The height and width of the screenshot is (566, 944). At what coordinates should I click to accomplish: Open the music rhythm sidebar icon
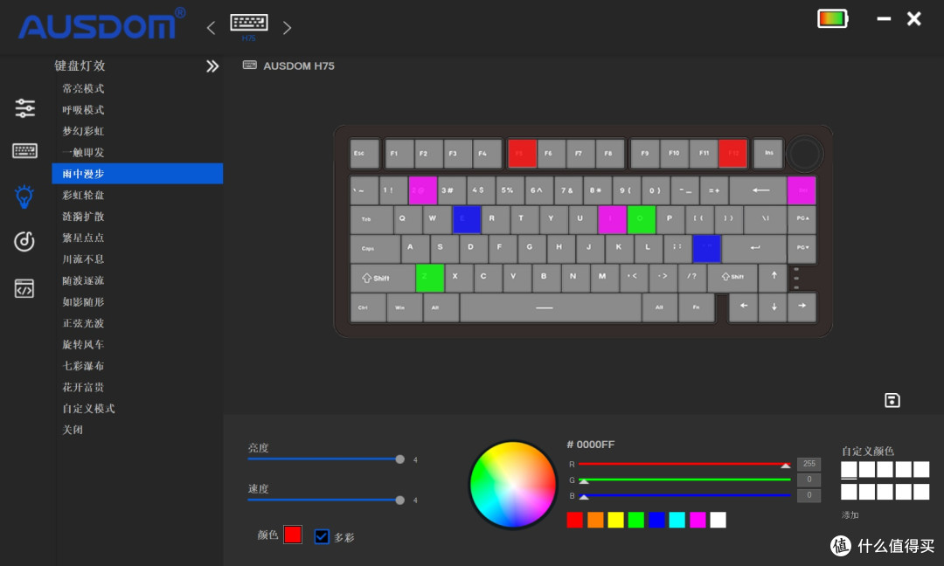(24, 241)
